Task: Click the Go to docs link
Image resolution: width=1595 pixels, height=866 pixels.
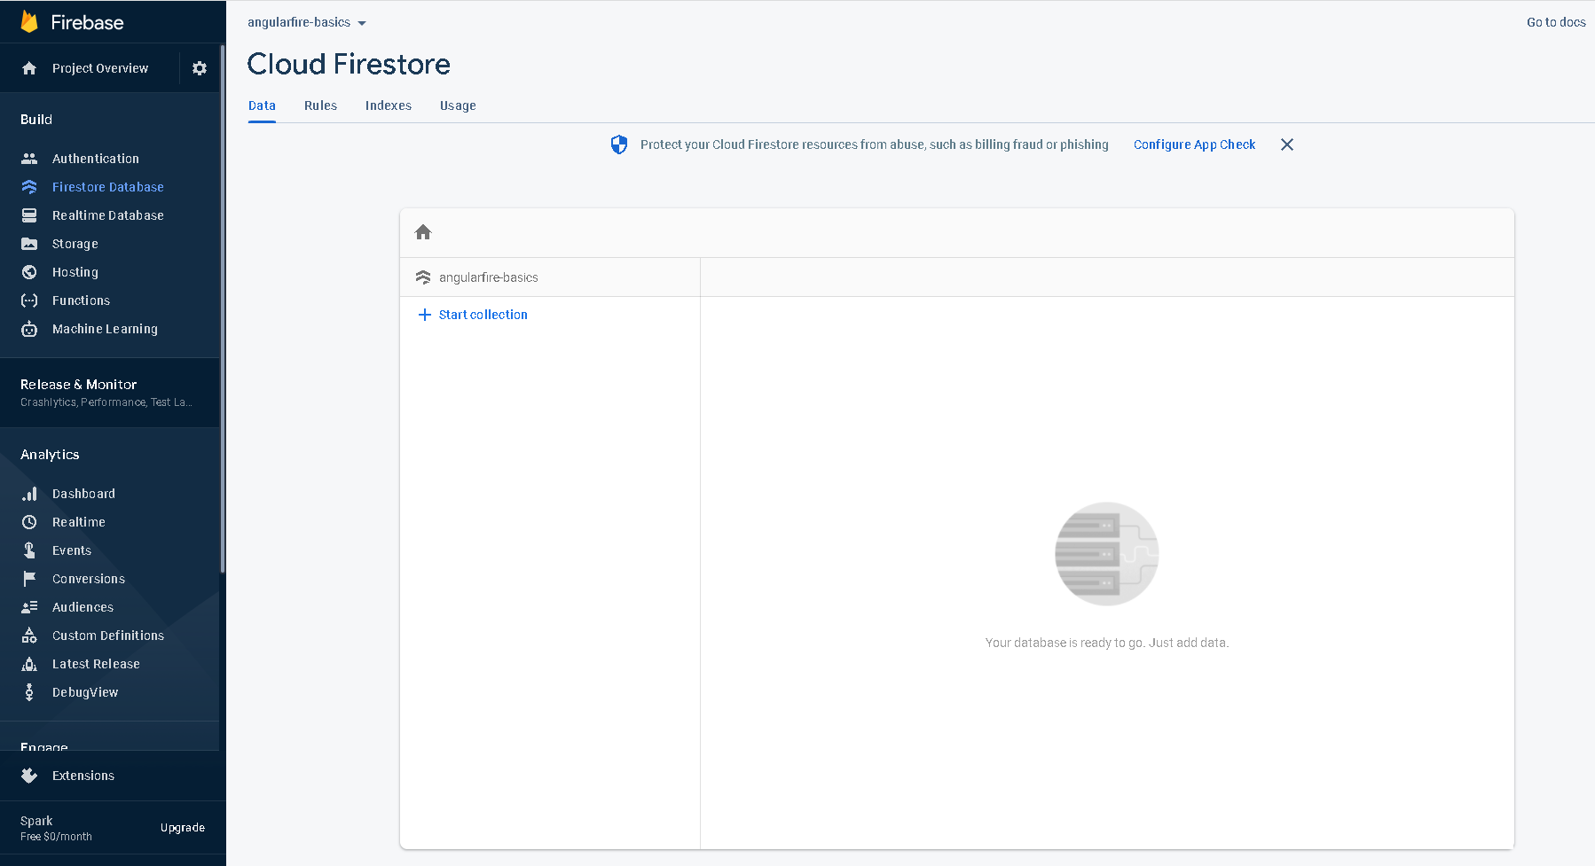Action: tap(1556, 22)
